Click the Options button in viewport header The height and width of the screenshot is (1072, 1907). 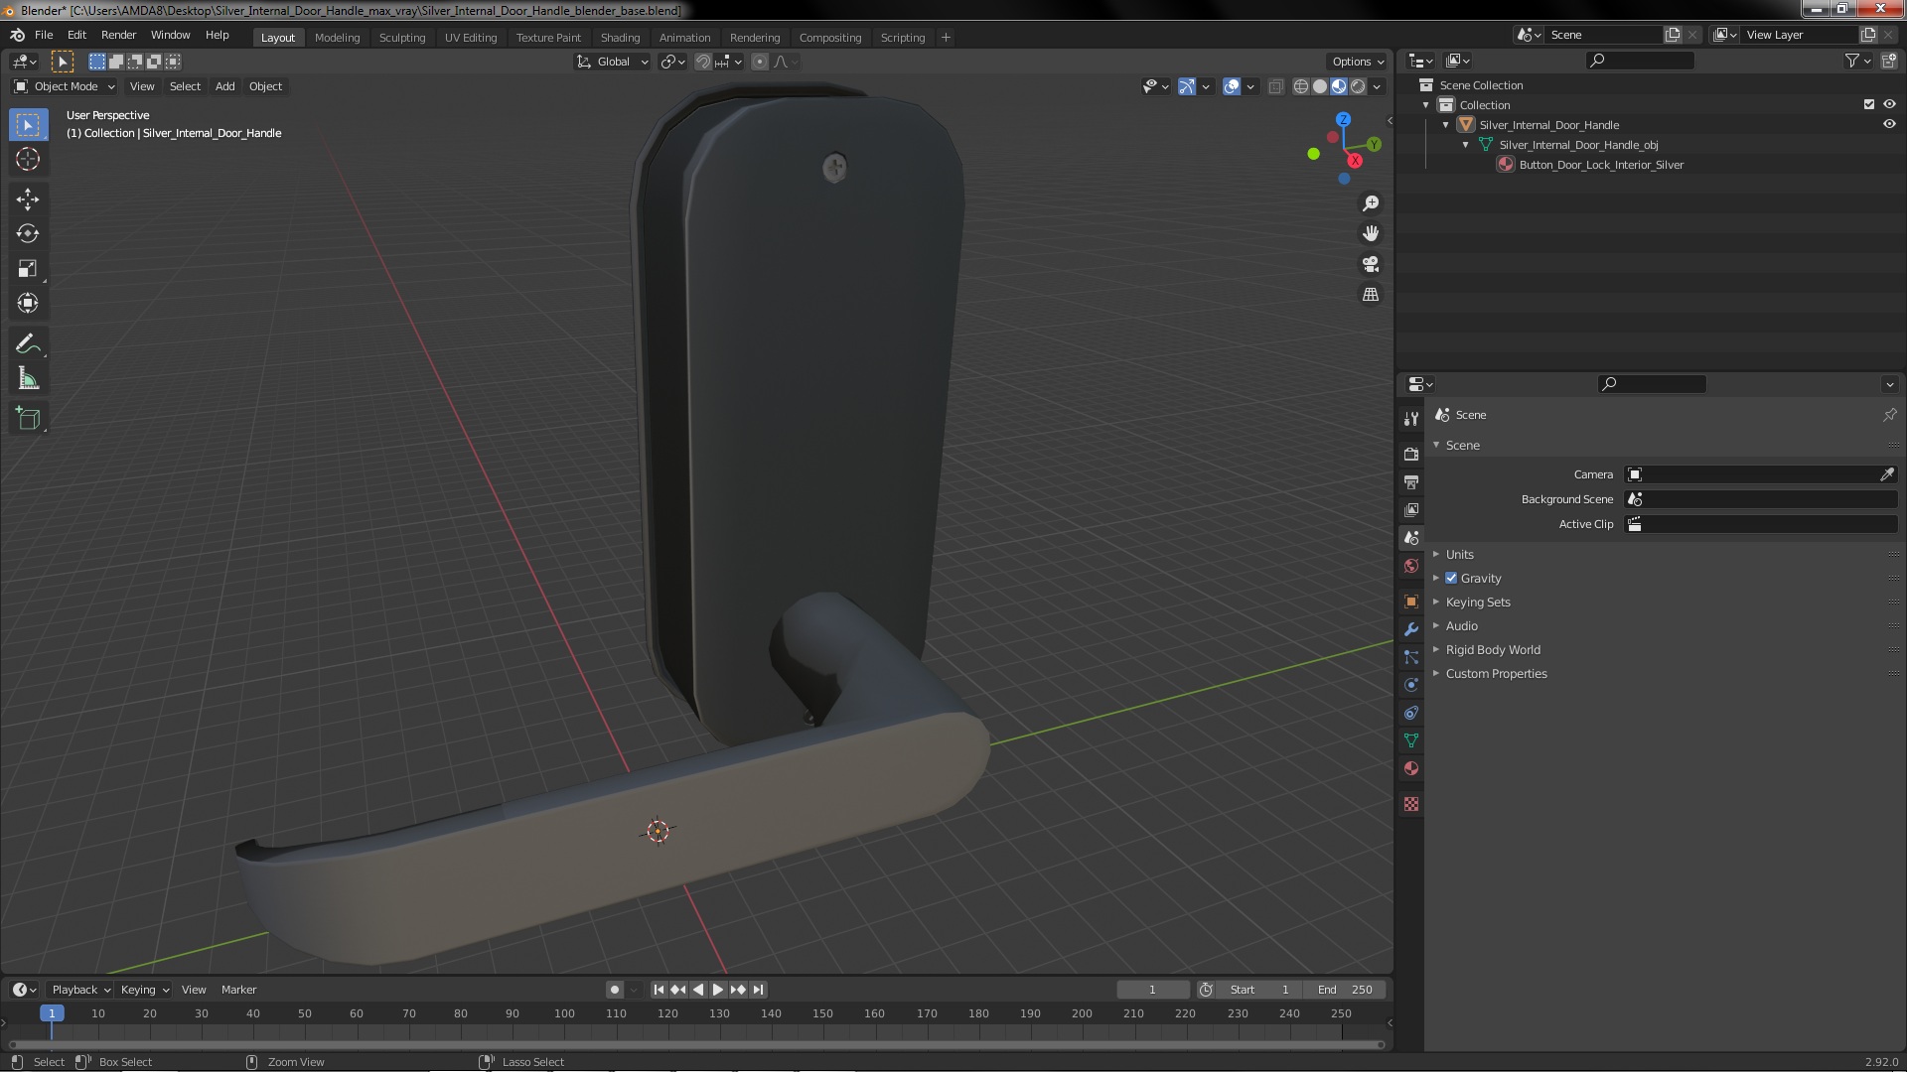(x=1357, y=62)
